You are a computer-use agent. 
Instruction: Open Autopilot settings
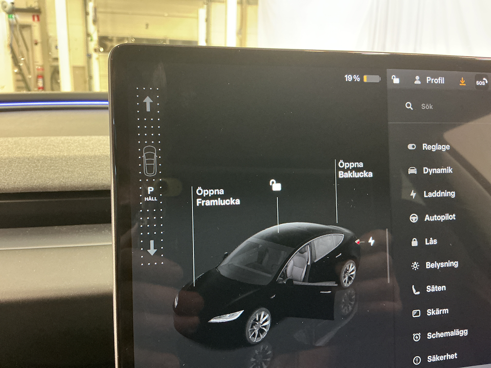coord(439,218)
